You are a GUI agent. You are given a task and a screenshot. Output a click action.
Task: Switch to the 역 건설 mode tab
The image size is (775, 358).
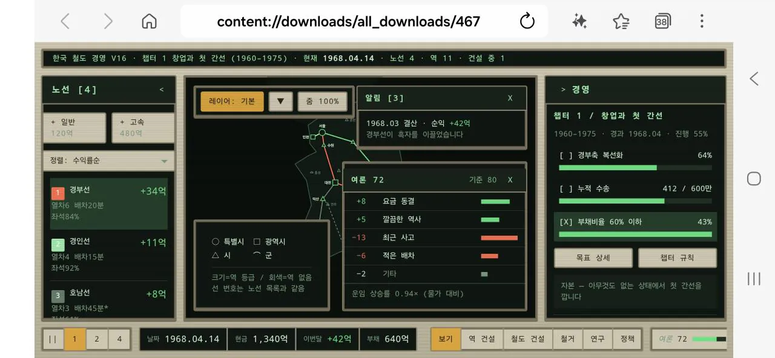click(x=482, y=339)
